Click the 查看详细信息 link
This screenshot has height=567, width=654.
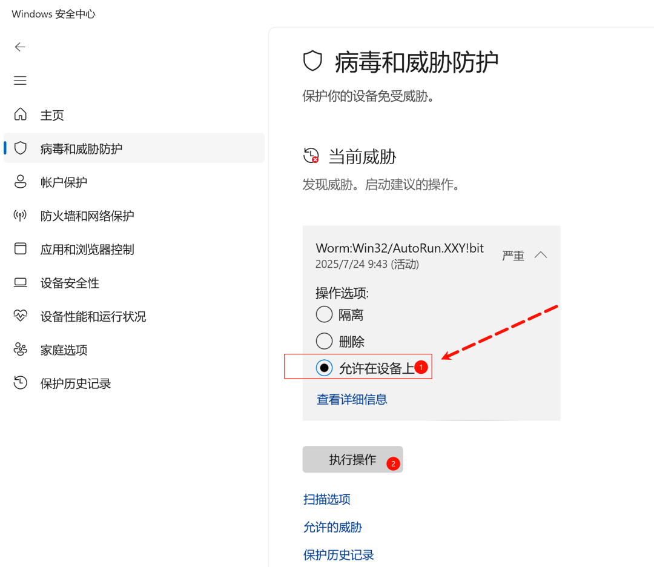[352, 399]
